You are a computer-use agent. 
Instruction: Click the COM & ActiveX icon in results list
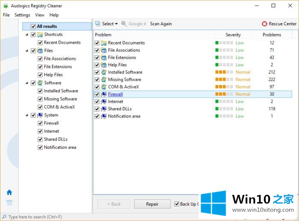pyautogui.click(x=103, y=87)
